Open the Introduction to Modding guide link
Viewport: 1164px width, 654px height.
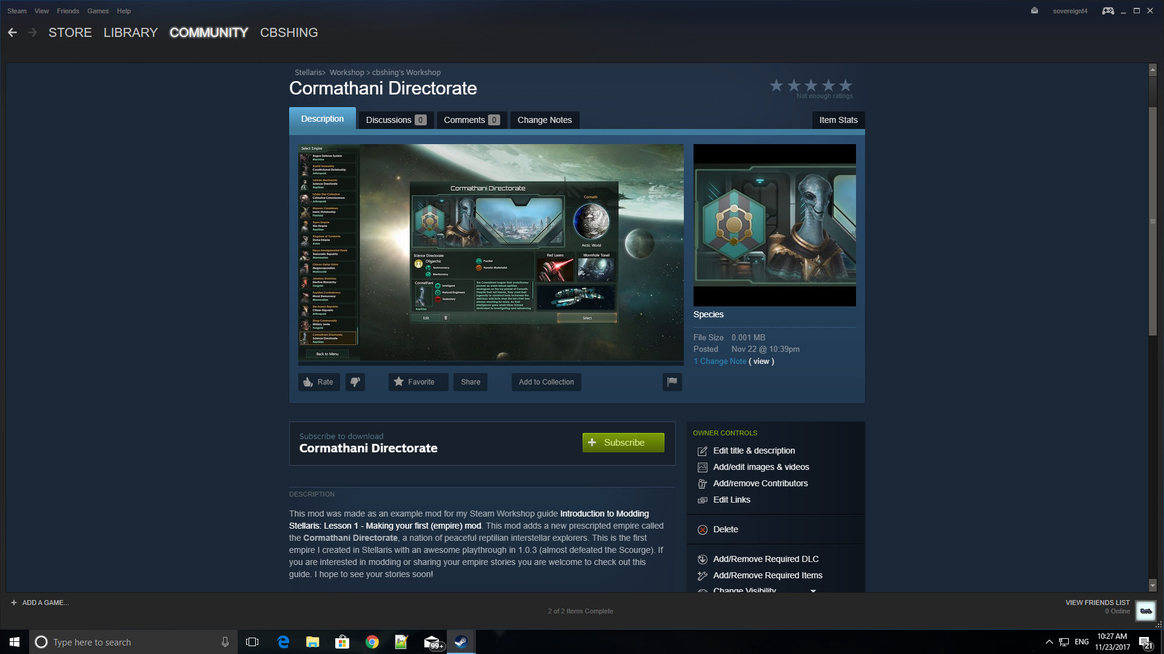pyautogui.click(x=604, y=514)
